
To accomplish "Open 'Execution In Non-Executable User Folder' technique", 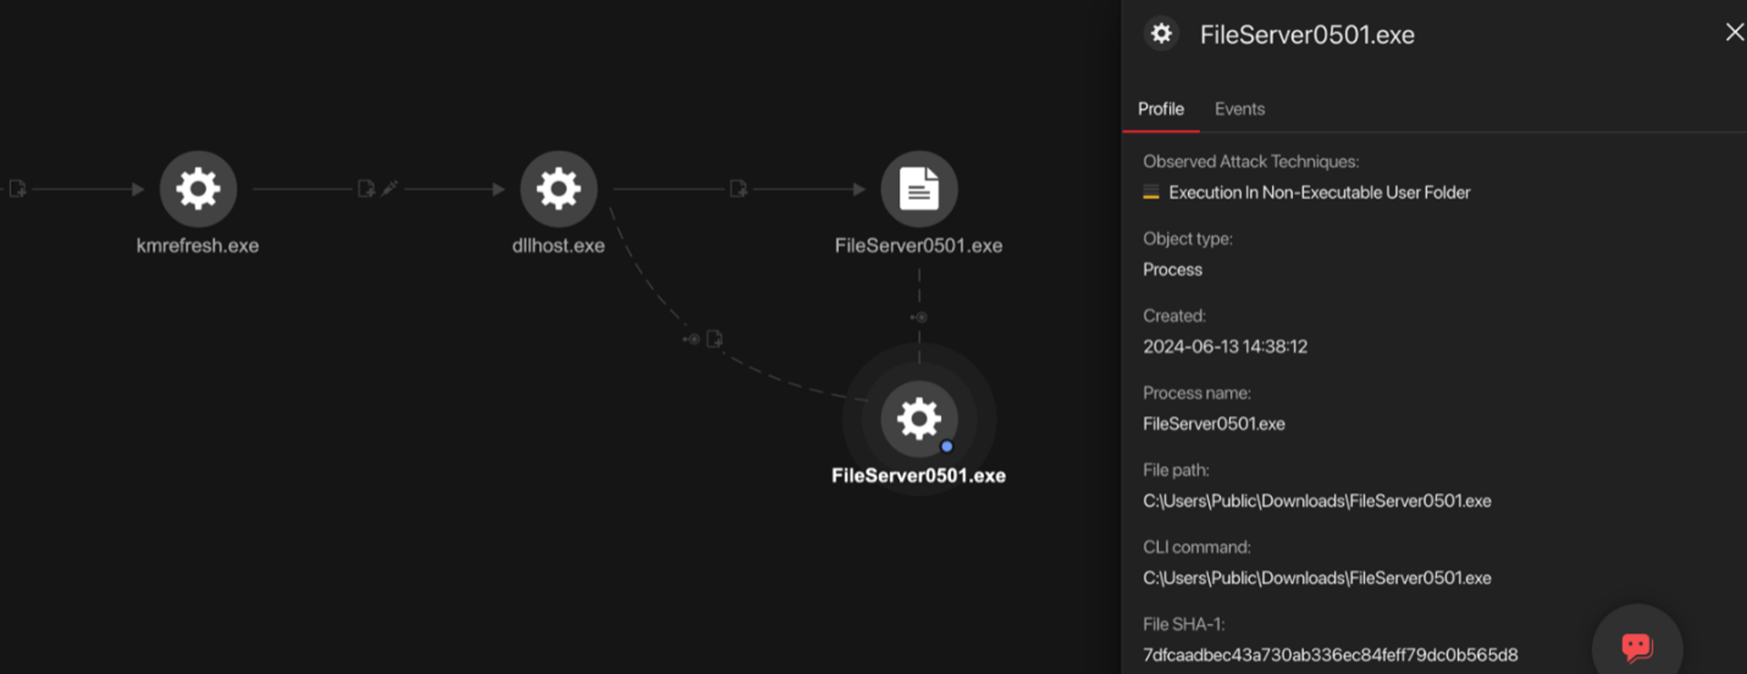I will (x=1319, y=193).
